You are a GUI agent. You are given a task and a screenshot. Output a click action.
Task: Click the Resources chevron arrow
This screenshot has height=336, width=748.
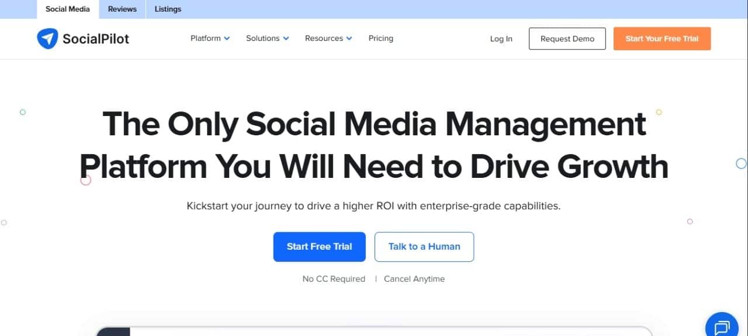pos(349,38)
